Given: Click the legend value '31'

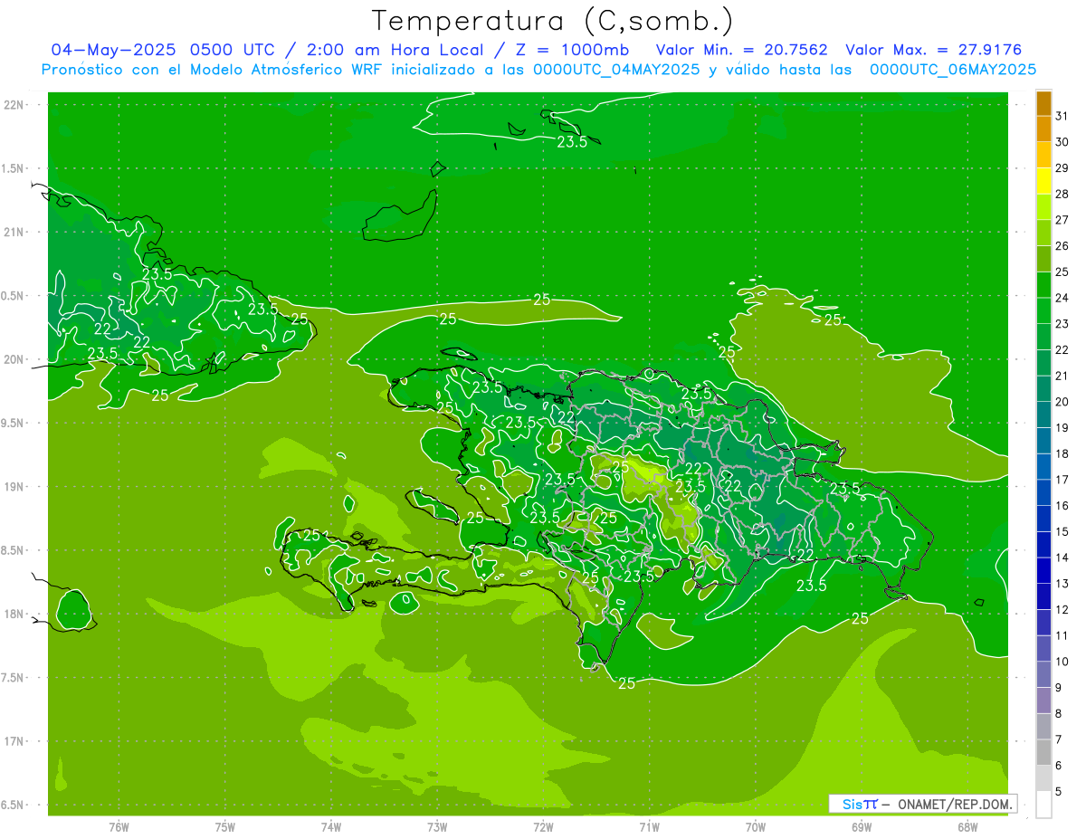Looking at the screenshot, I should 1062,116.
